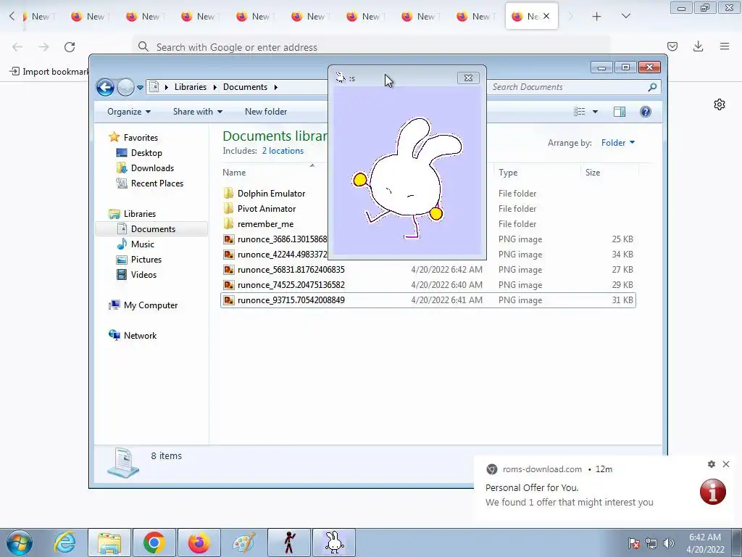This screenshot has height=557, width=742.
Task: Open the Share with menu
Action: 197,112
